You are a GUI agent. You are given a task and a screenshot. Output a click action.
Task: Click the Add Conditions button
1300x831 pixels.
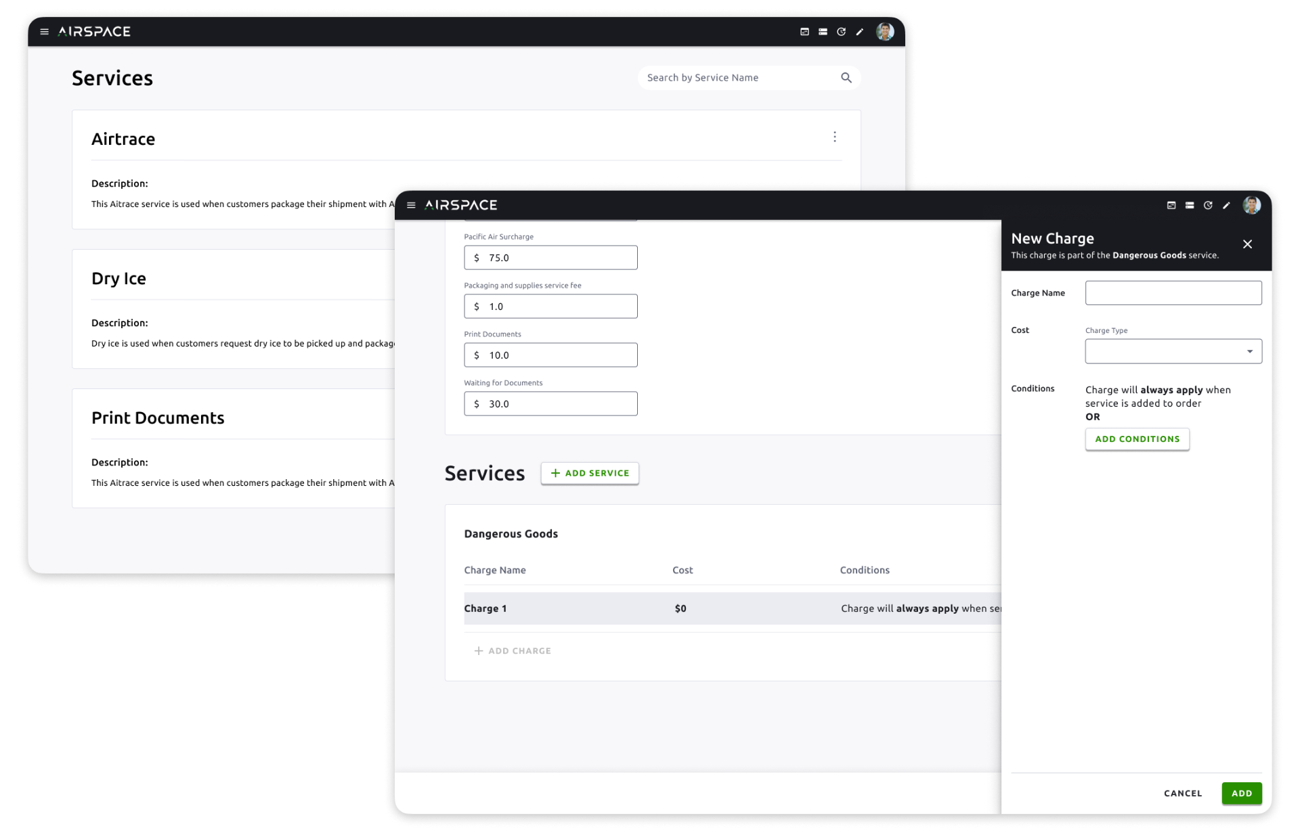[x=1137, y=439]
